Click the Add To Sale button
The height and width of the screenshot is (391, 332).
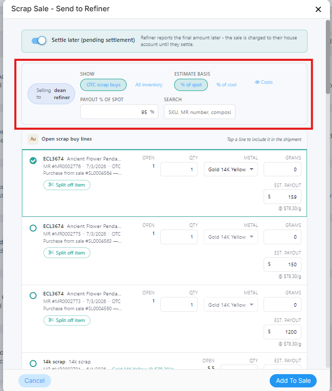293,381
